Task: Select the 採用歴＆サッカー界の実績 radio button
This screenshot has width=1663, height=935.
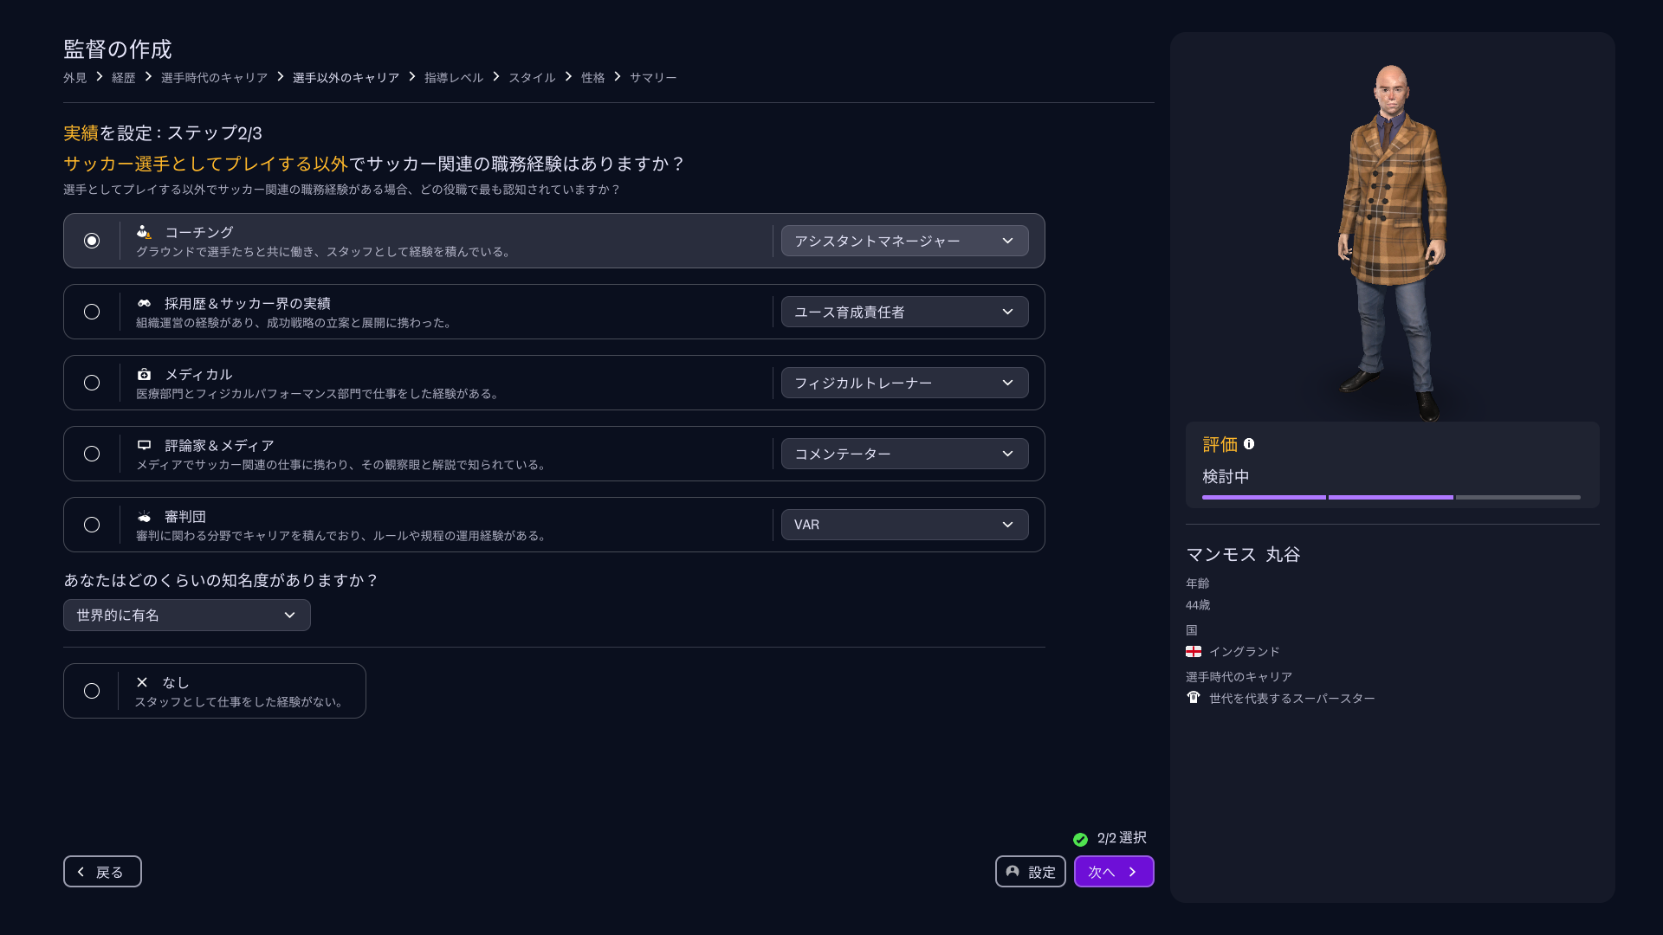Action: click(92, 312)
